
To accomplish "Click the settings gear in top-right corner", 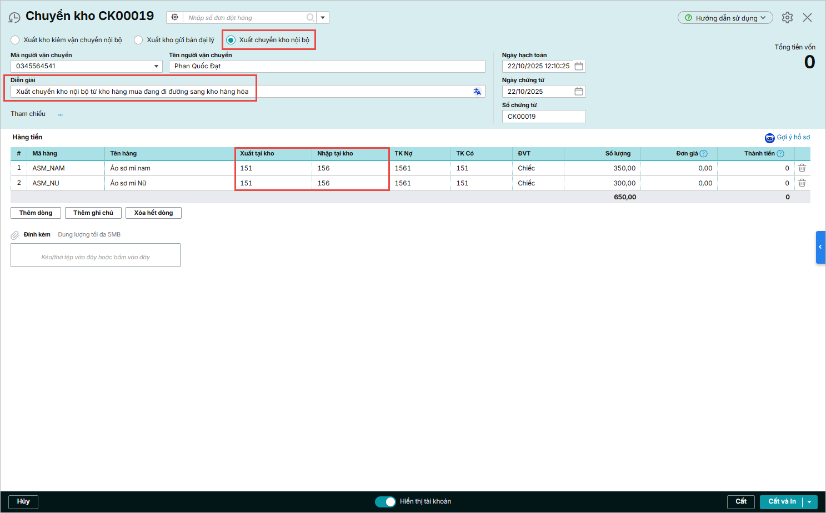I will (787, 18).
